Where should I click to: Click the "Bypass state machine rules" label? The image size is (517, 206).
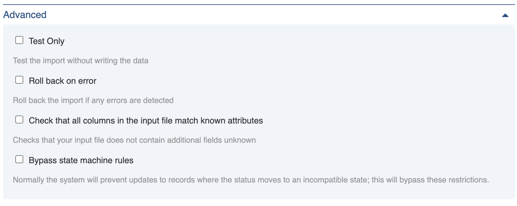point(81,160)
